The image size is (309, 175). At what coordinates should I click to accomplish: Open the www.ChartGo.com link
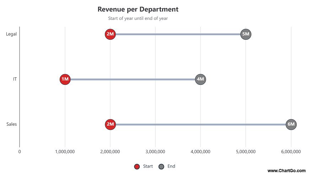click(286, 171)
